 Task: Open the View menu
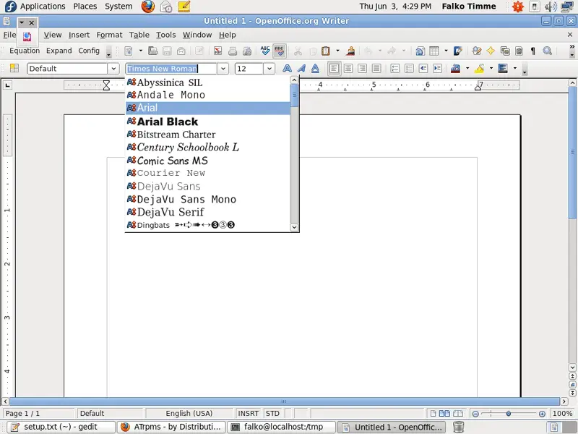(53, 35)
